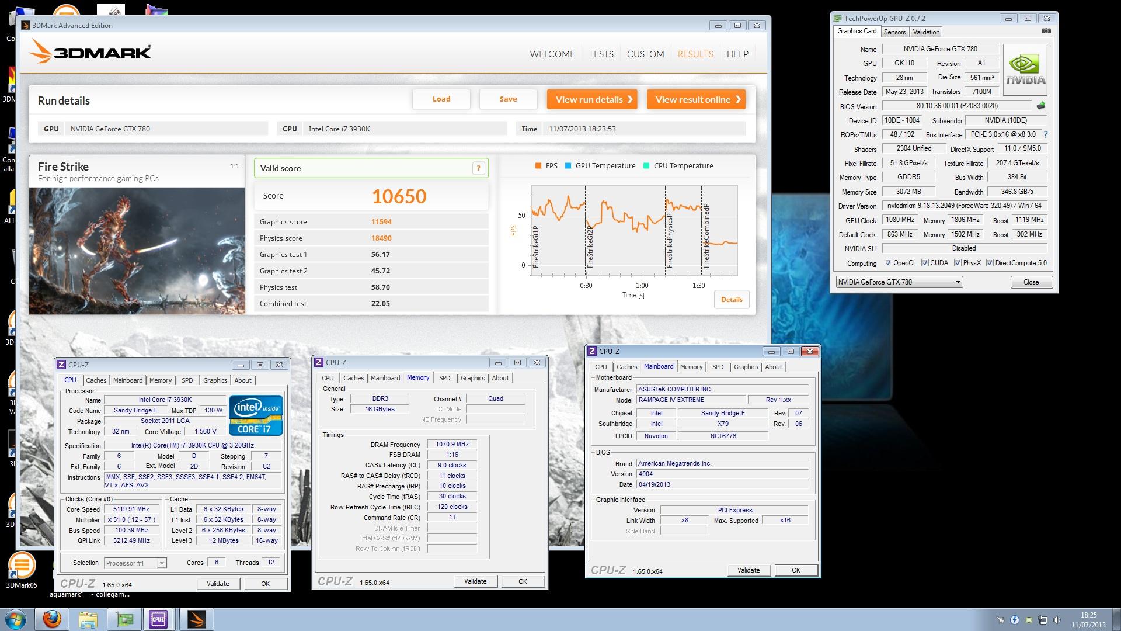Click the 3DMark logo in the header
The height and width of the screenshot is (631, 1121).
90,51
